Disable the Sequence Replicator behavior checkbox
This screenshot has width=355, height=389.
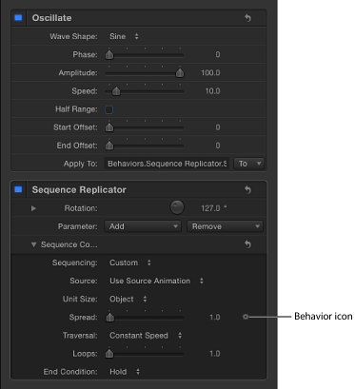(18, 189)
